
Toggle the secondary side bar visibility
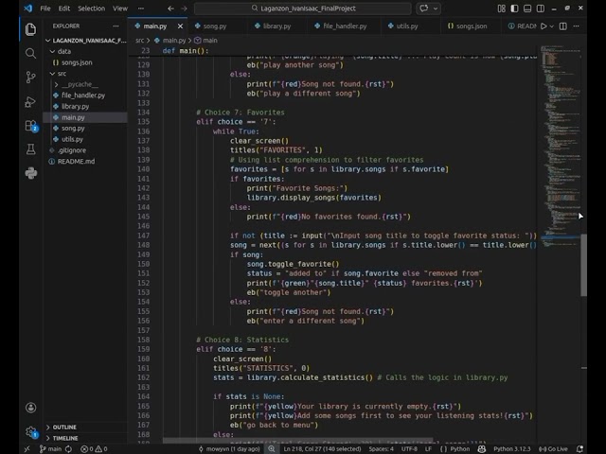(541, 9)
